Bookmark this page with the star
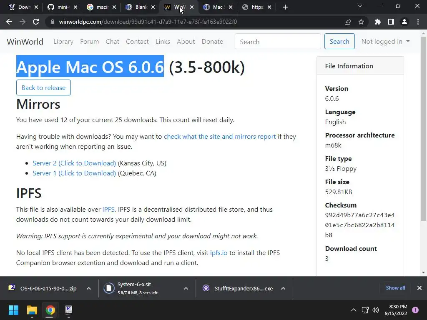The image size is (427, 320). 361,22
